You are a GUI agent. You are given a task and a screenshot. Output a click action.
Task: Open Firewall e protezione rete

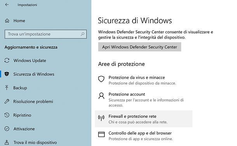click(x=144, y=119)
